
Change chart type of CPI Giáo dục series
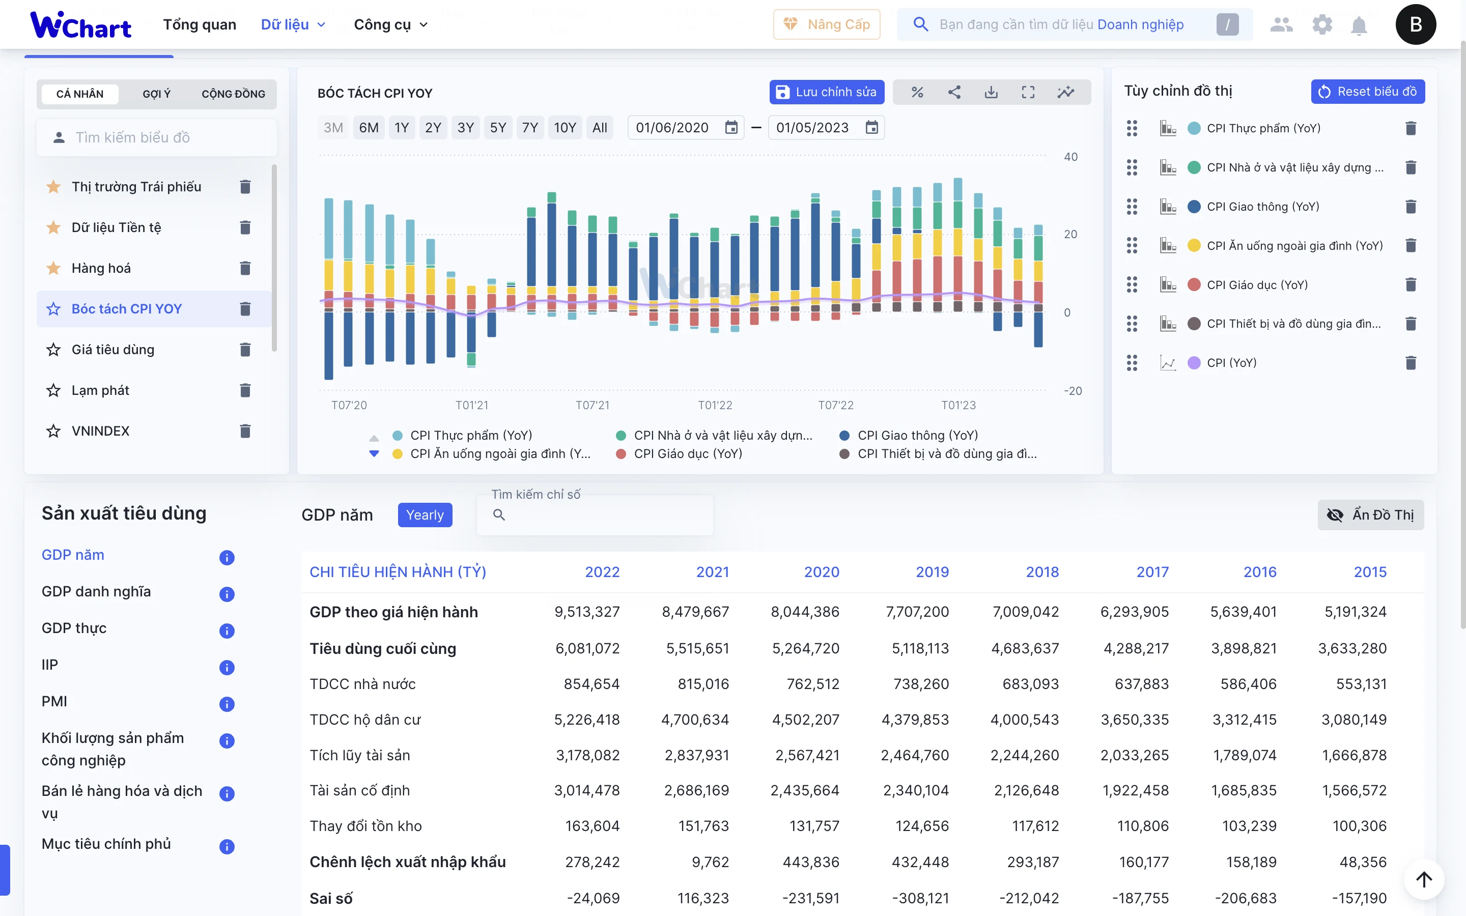point(1168,285)
